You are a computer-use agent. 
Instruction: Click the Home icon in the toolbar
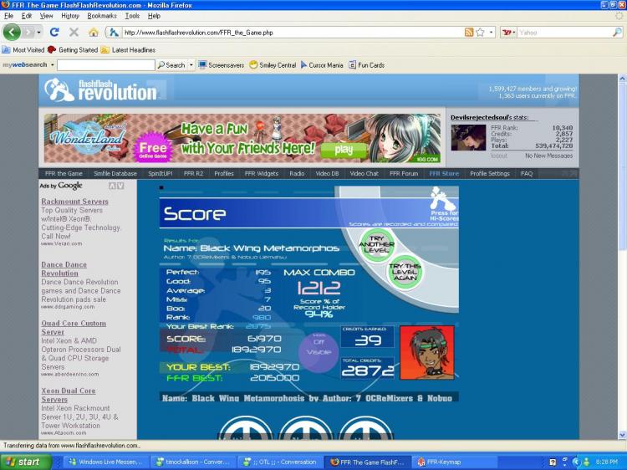[x=94, y=33]
